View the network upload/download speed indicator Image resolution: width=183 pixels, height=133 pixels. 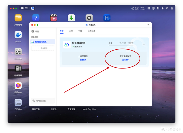142,8
